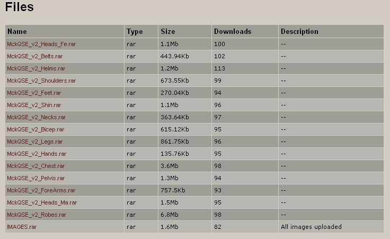
Task: Download McKQSE_v2_Belts.rar
Action: 34,56
